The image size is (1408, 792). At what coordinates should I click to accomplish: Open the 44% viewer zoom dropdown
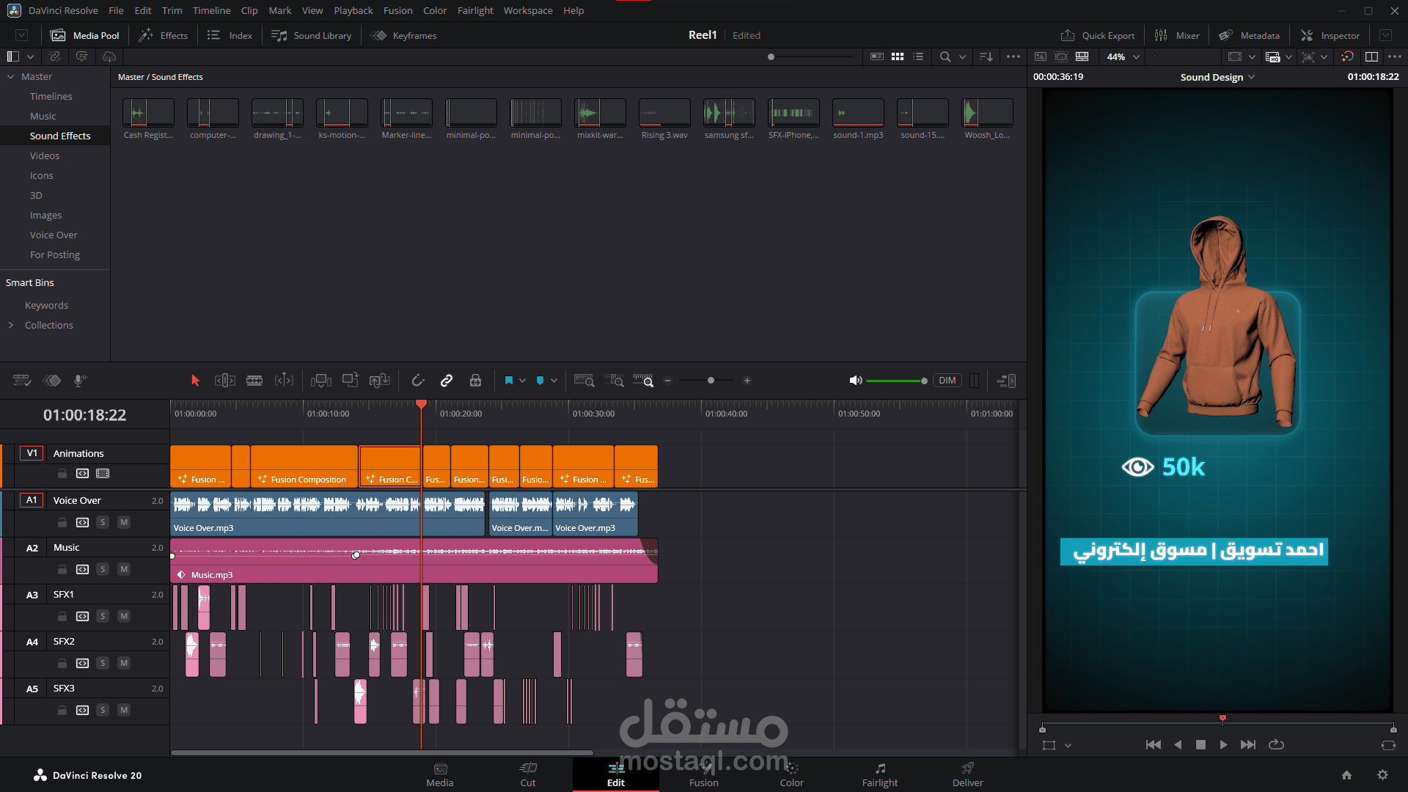(x=1136, y=56)
